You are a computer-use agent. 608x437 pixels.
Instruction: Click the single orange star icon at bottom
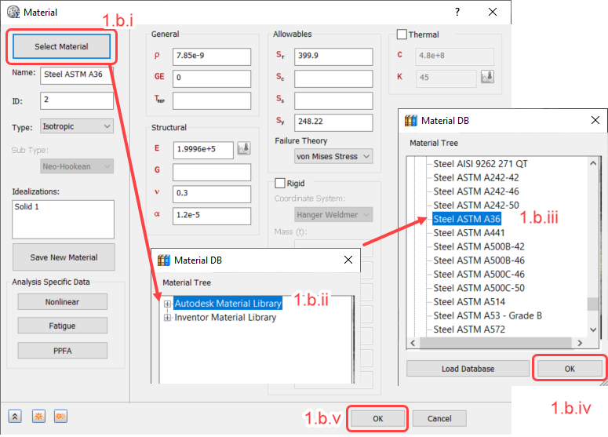(38, 417)
